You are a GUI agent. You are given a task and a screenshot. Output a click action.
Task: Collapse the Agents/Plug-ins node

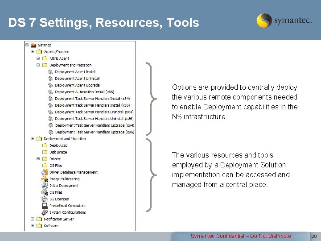[x=33, y=52]
